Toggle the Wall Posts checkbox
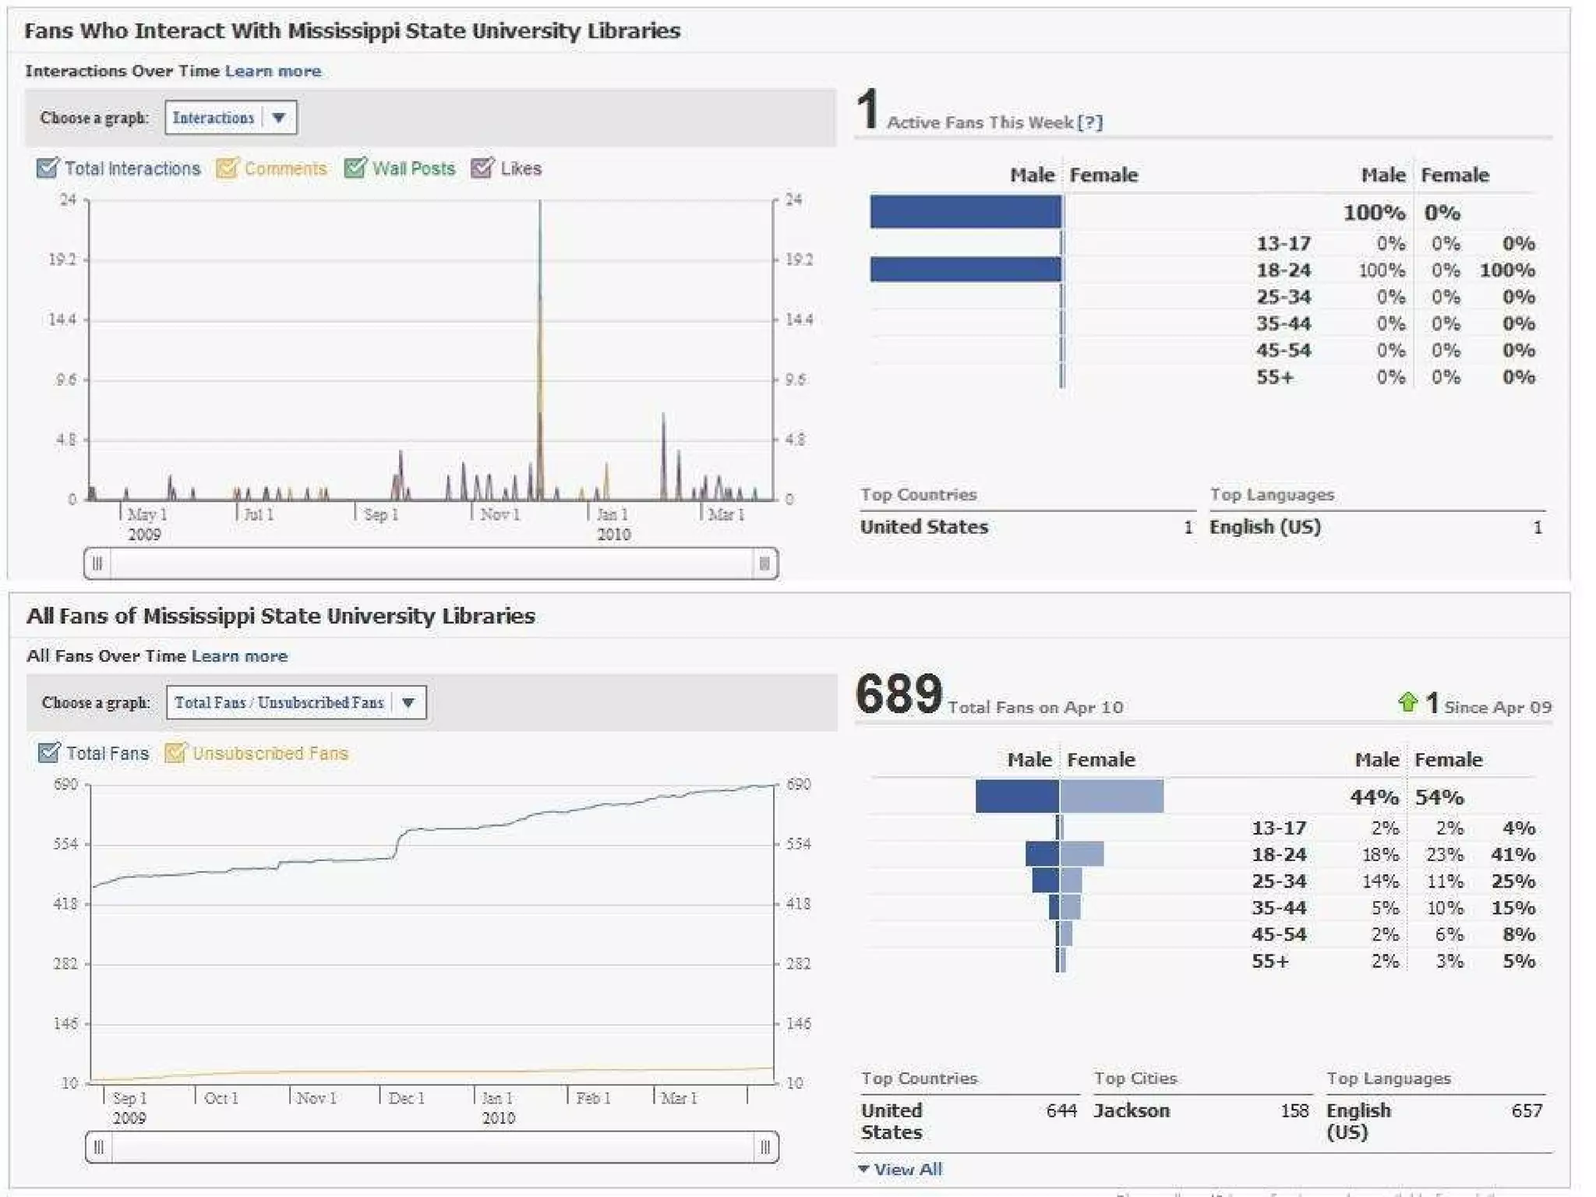Image resolution: width=1596 pixels, height=1197 pixels. 355,168
